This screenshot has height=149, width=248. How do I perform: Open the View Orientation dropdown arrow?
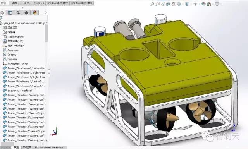(183, 4)
